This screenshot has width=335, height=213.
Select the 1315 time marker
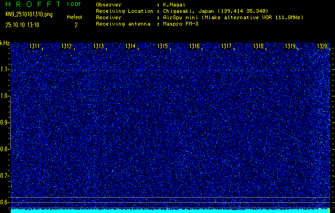point(162,47)
